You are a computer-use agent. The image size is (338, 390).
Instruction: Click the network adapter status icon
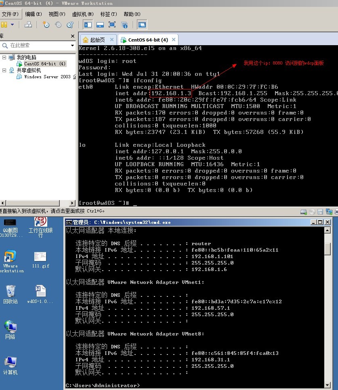(x=329, y=212)
